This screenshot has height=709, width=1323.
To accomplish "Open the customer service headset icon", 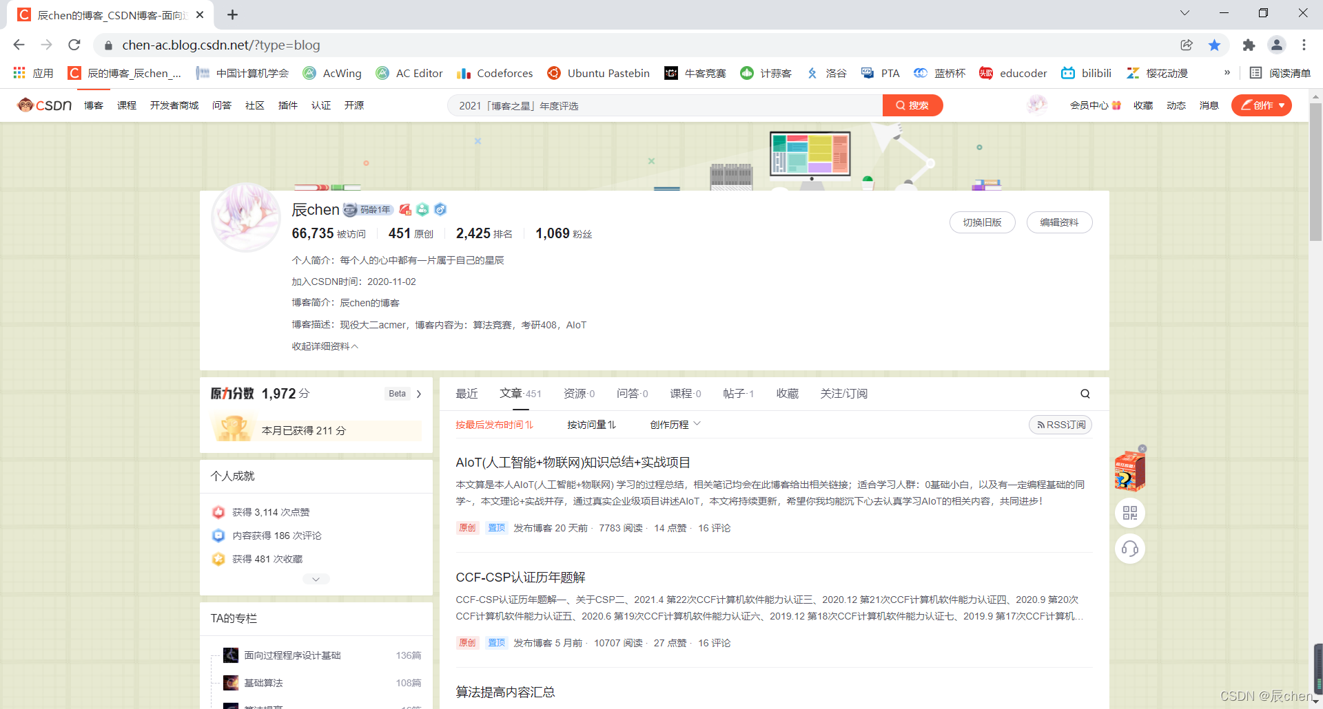I will pyautogui.click(x=1130, y=549).
